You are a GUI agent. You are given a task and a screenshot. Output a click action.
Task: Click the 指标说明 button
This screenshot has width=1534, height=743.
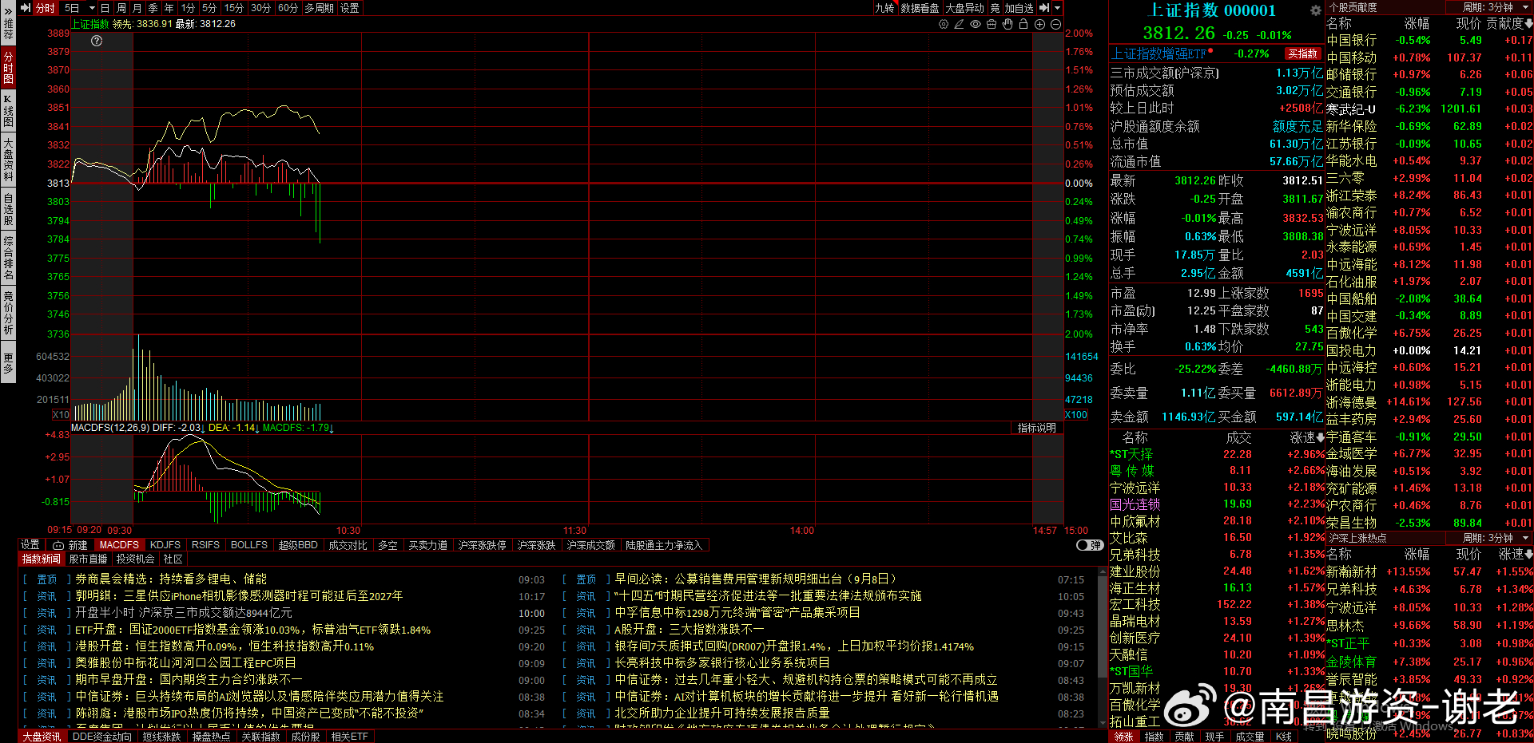coord(1036,428)
